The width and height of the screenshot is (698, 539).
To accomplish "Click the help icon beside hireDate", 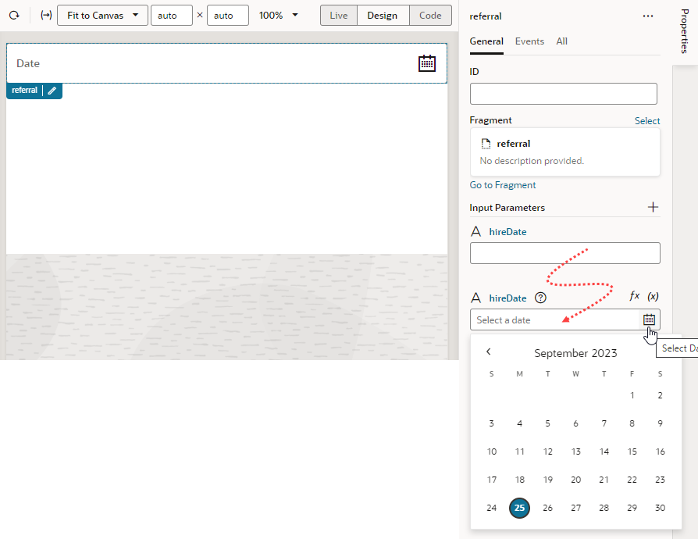I will coord(540,298).
